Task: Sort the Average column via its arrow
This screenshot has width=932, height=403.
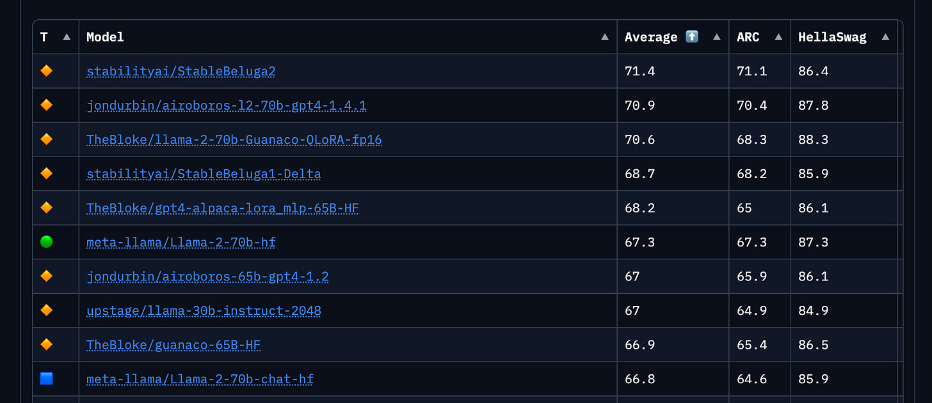Action: pyautogui.click(x=717, y=37)
